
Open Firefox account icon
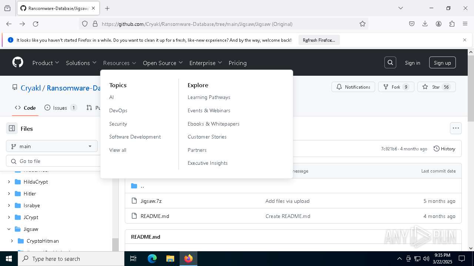[x=438, y=24]
